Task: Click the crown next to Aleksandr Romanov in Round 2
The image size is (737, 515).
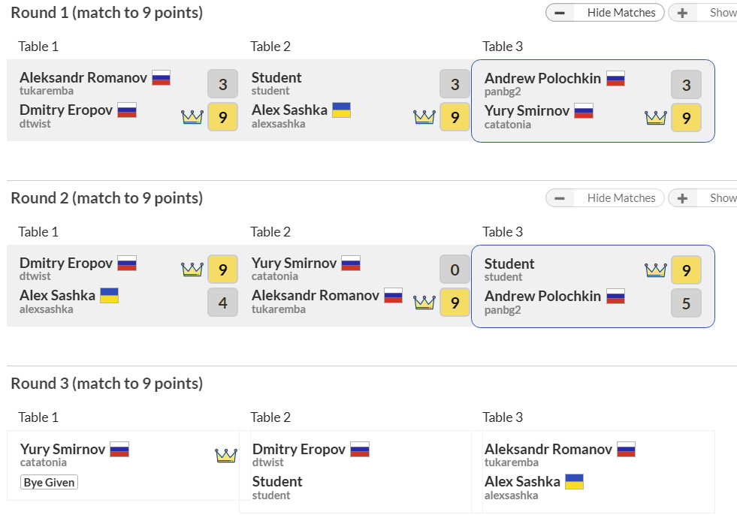Action: 424,303
